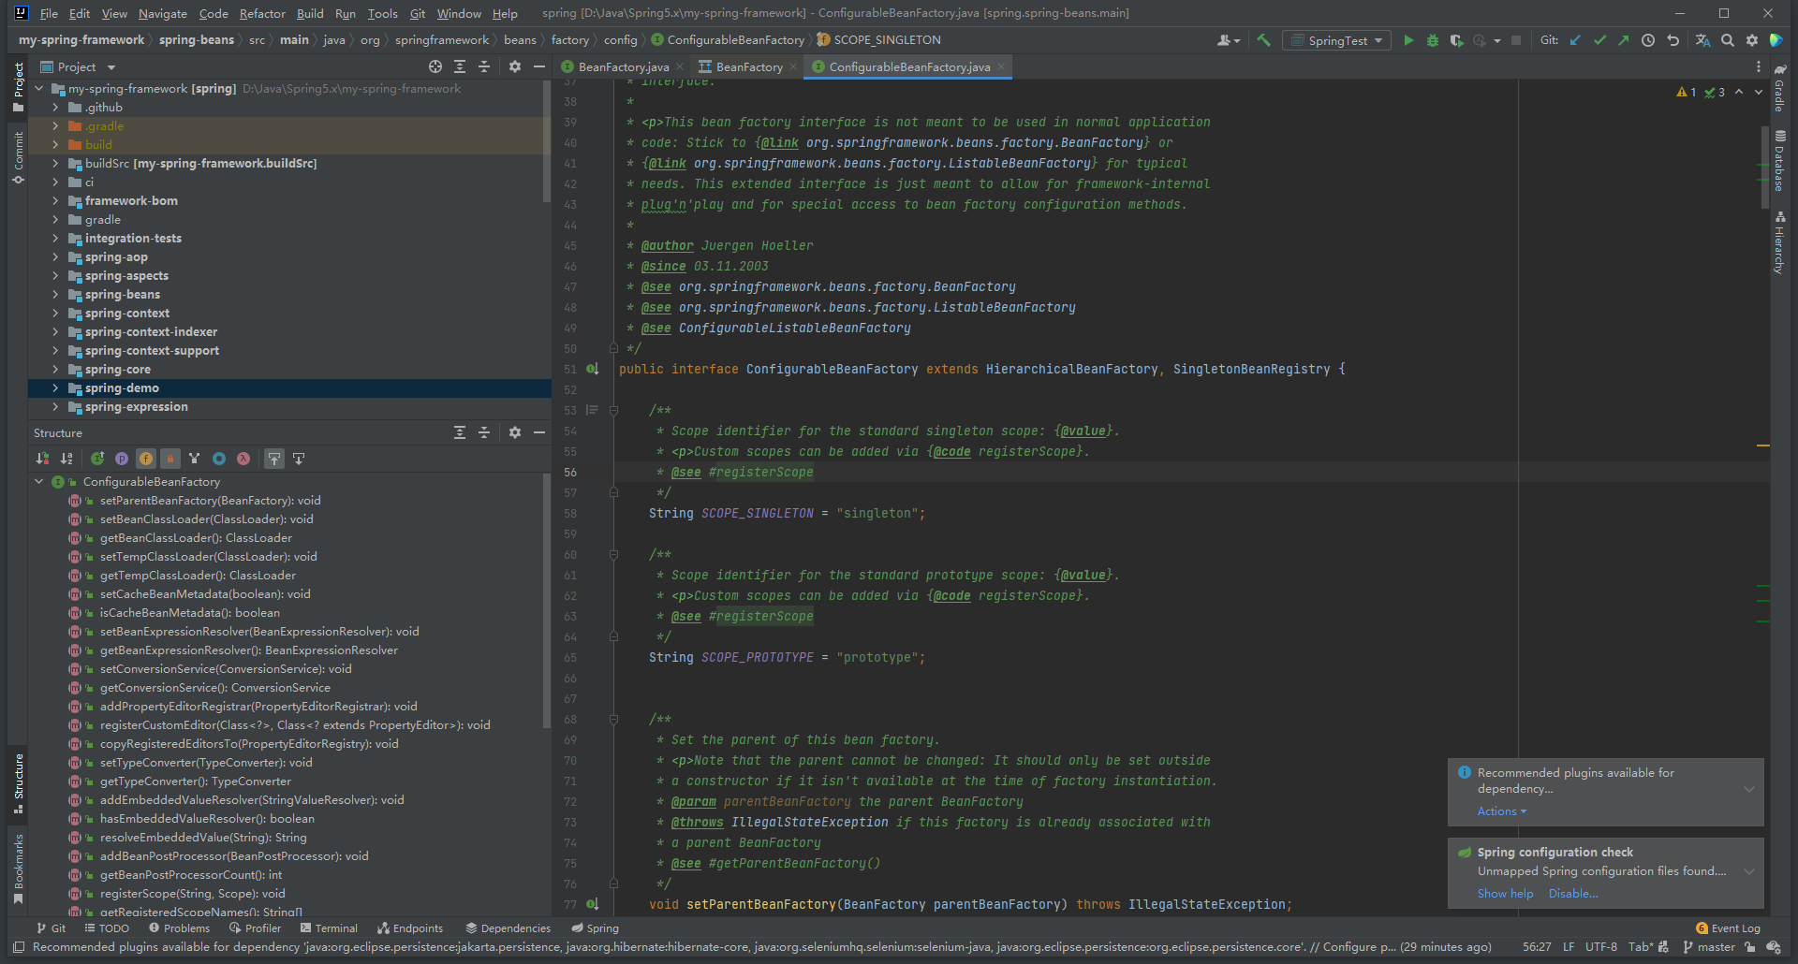Open the Refactor menu

(262, 13)
